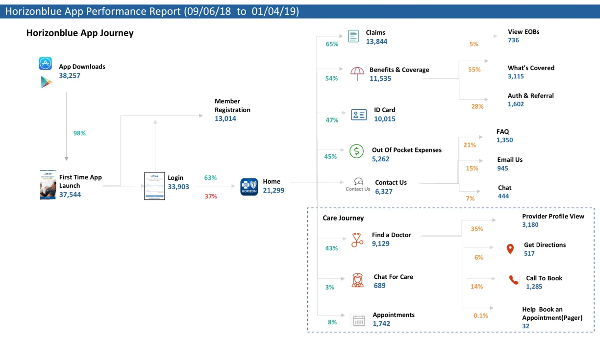600x341 pixels.
Task: Click the 14% Call To Book percentage
Action: [477, 287]
